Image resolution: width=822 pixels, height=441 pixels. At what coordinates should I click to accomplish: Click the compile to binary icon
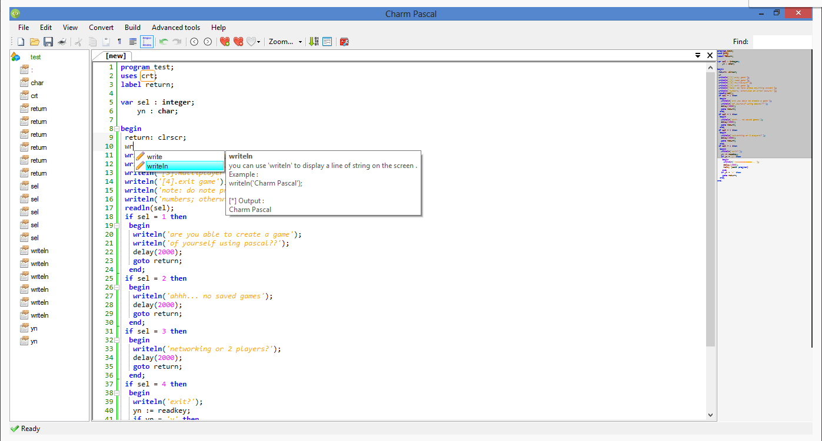314,42
